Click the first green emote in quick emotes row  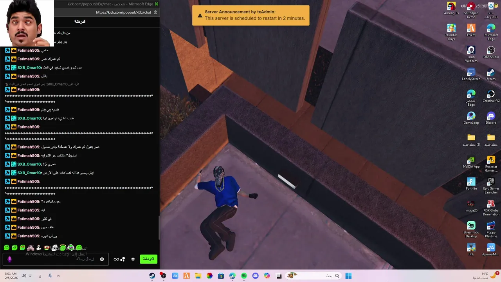[7, 248]
